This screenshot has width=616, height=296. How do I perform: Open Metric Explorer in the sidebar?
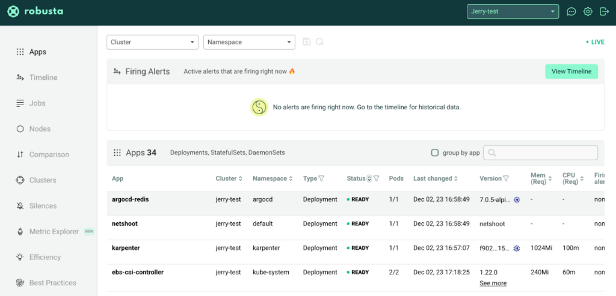[54, 231]
